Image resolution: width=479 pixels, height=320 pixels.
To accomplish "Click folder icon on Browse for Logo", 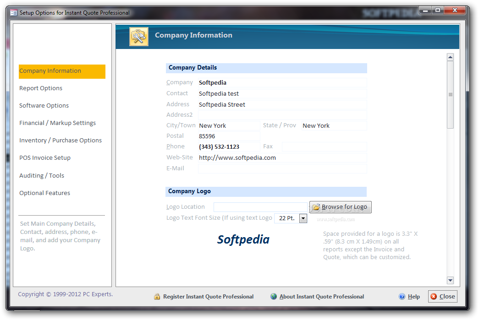I will click(x=316, y=207).
